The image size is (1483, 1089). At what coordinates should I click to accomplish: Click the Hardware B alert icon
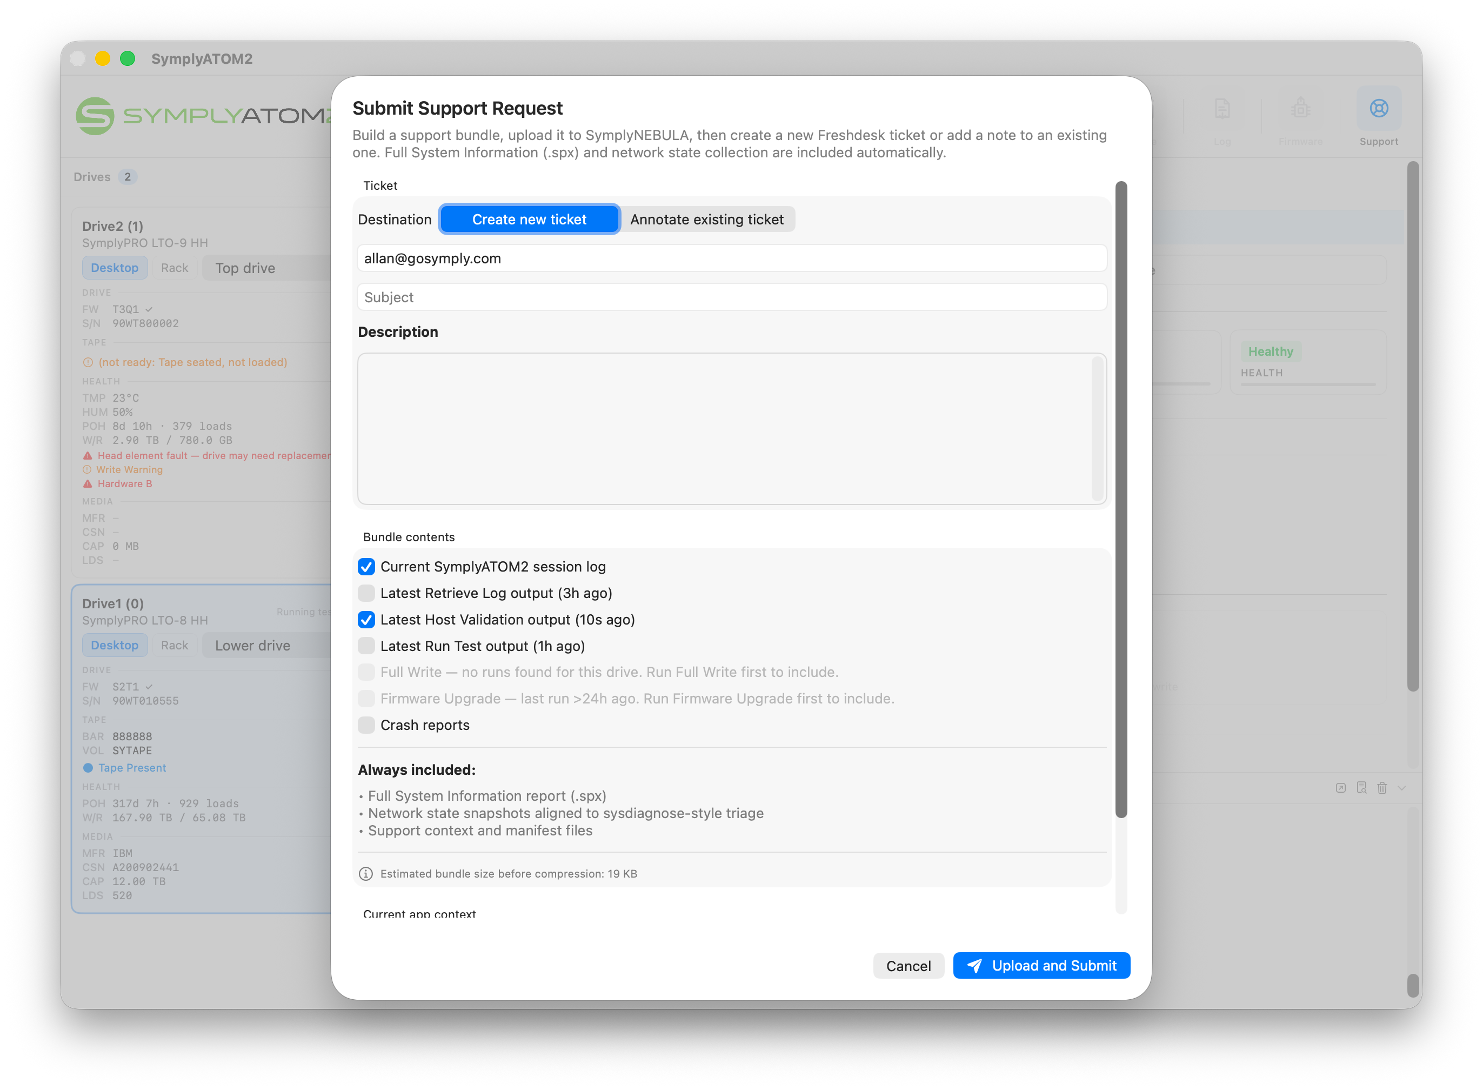pos(88,484)
